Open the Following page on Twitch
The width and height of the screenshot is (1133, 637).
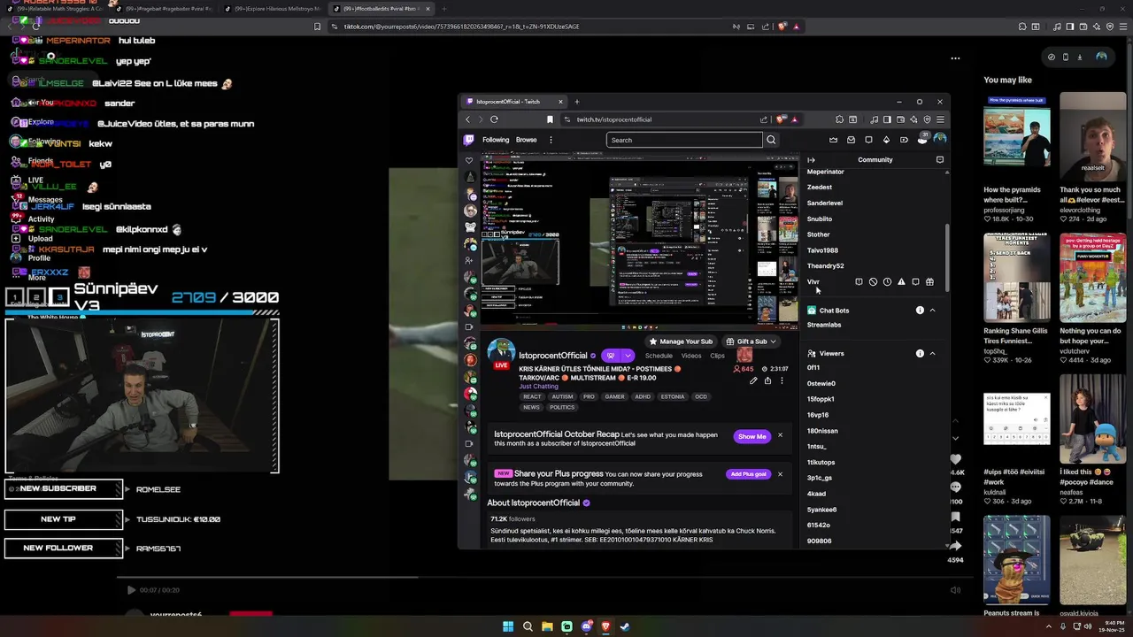point(496,140)
